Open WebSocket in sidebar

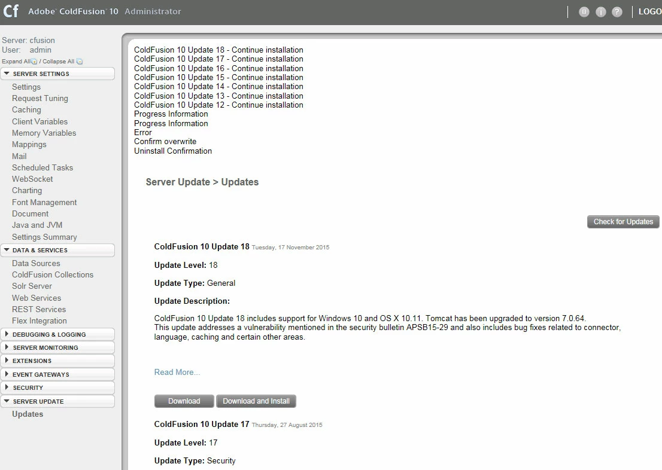tap(32, 179)
